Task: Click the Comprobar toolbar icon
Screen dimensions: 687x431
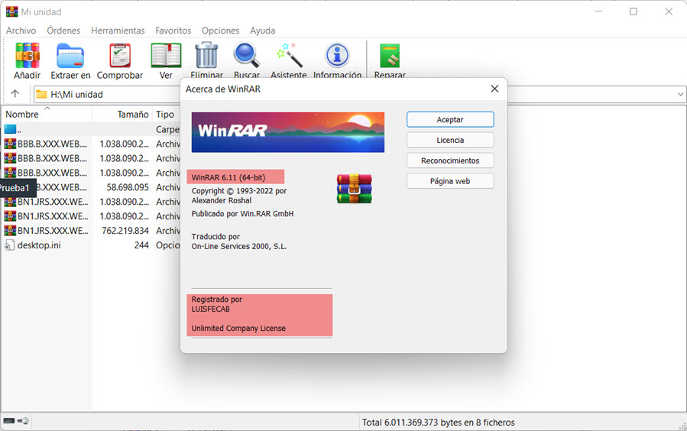Action: (120, 55)
